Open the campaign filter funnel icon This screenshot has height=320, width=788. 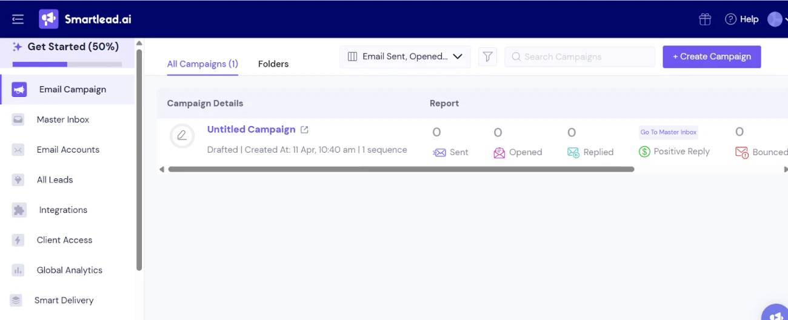click(x=487, y=57)
